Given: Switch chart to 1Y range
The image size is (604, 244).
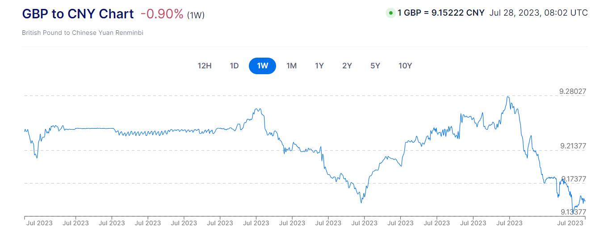Looking at the screenshot, I should click(x=319, y=66).
